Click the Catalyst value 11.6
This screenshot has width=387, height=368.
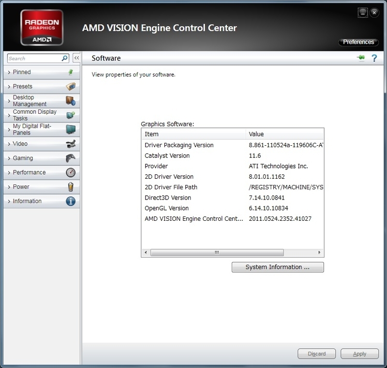pyautogui.click(x=255, y=156)
